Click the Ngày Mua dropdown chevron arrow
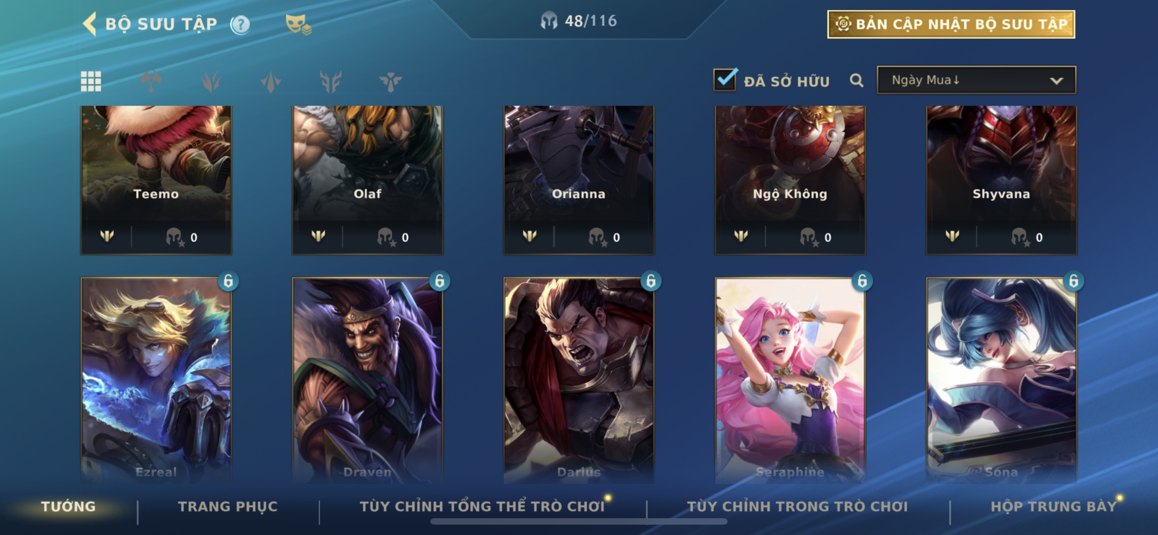This screenshot has width=1158, height=535. tap(1056, 81)
